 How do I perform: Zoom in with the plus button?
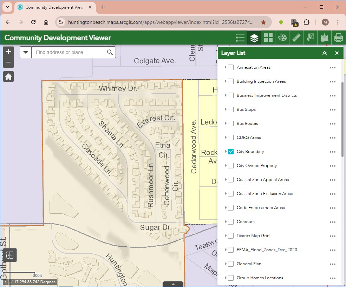click(x=8, y=52)
